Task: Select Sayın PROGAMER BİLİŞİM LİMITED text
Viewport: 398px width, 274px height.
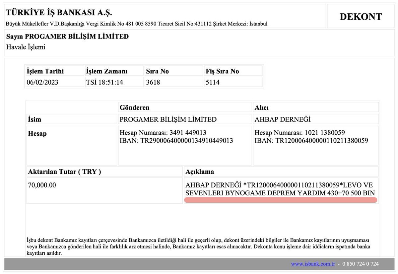Action: click(x=67, y=36)
